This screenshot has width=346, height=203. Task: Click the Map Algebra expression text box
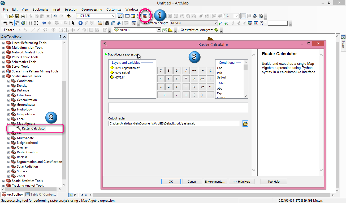(x=178, y=108)
